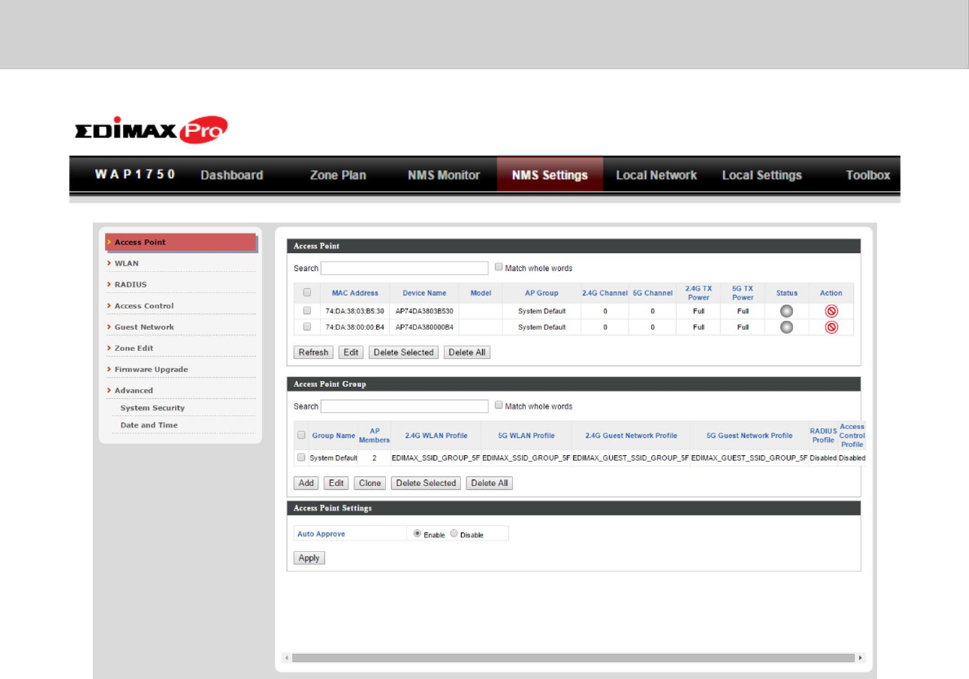Sort by the MAC Address column header

pos(355,293)
